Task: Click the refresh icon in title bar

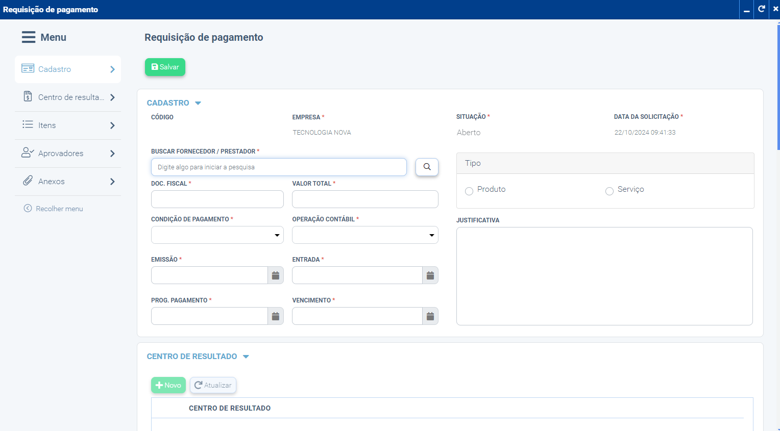Action: 762,9
